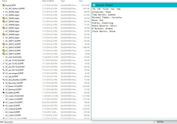
Task: Click the 'Michael Timmis: Cassette' line
Action: [x=107, y=17]
